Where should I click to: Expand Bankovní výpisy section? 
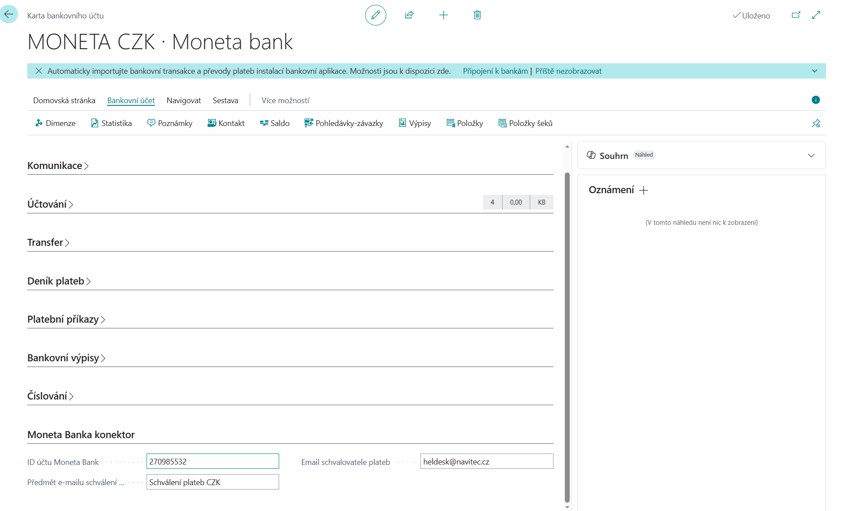[x=66, y=358]
